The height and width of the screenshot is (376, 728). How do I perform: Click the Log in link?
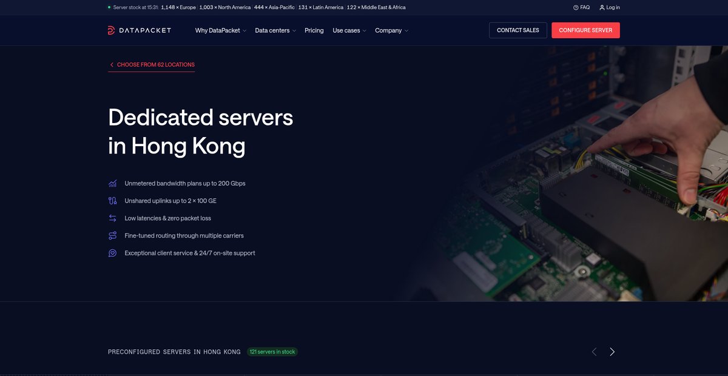tap(610, 7)
